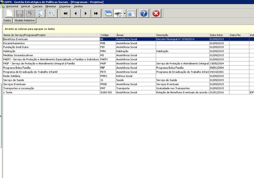Select the x Teste row
The width and height of the screenshot is (254, 178).
pyautogui.click(x=51, y=92)
